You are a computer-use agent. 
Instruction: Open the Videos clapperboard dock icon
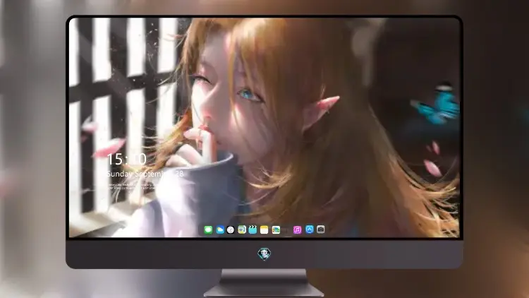[x=253, y=230]
